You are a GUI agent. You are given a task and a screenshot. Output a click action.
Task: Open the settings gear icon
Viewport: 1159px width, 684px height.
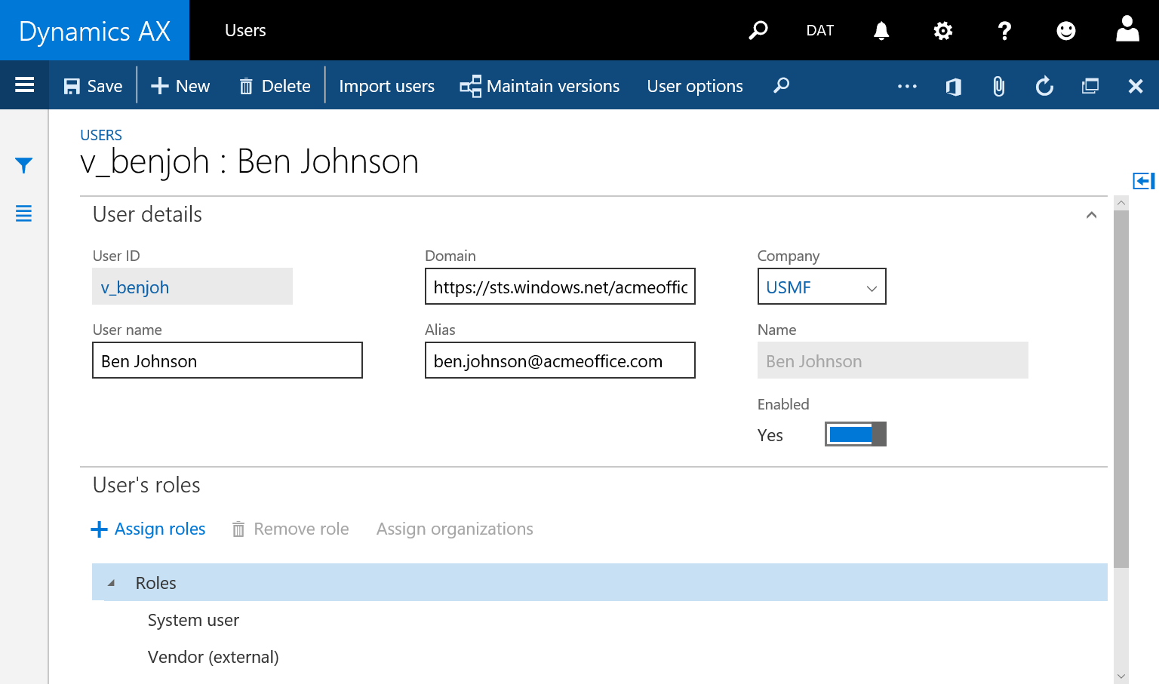942,30
